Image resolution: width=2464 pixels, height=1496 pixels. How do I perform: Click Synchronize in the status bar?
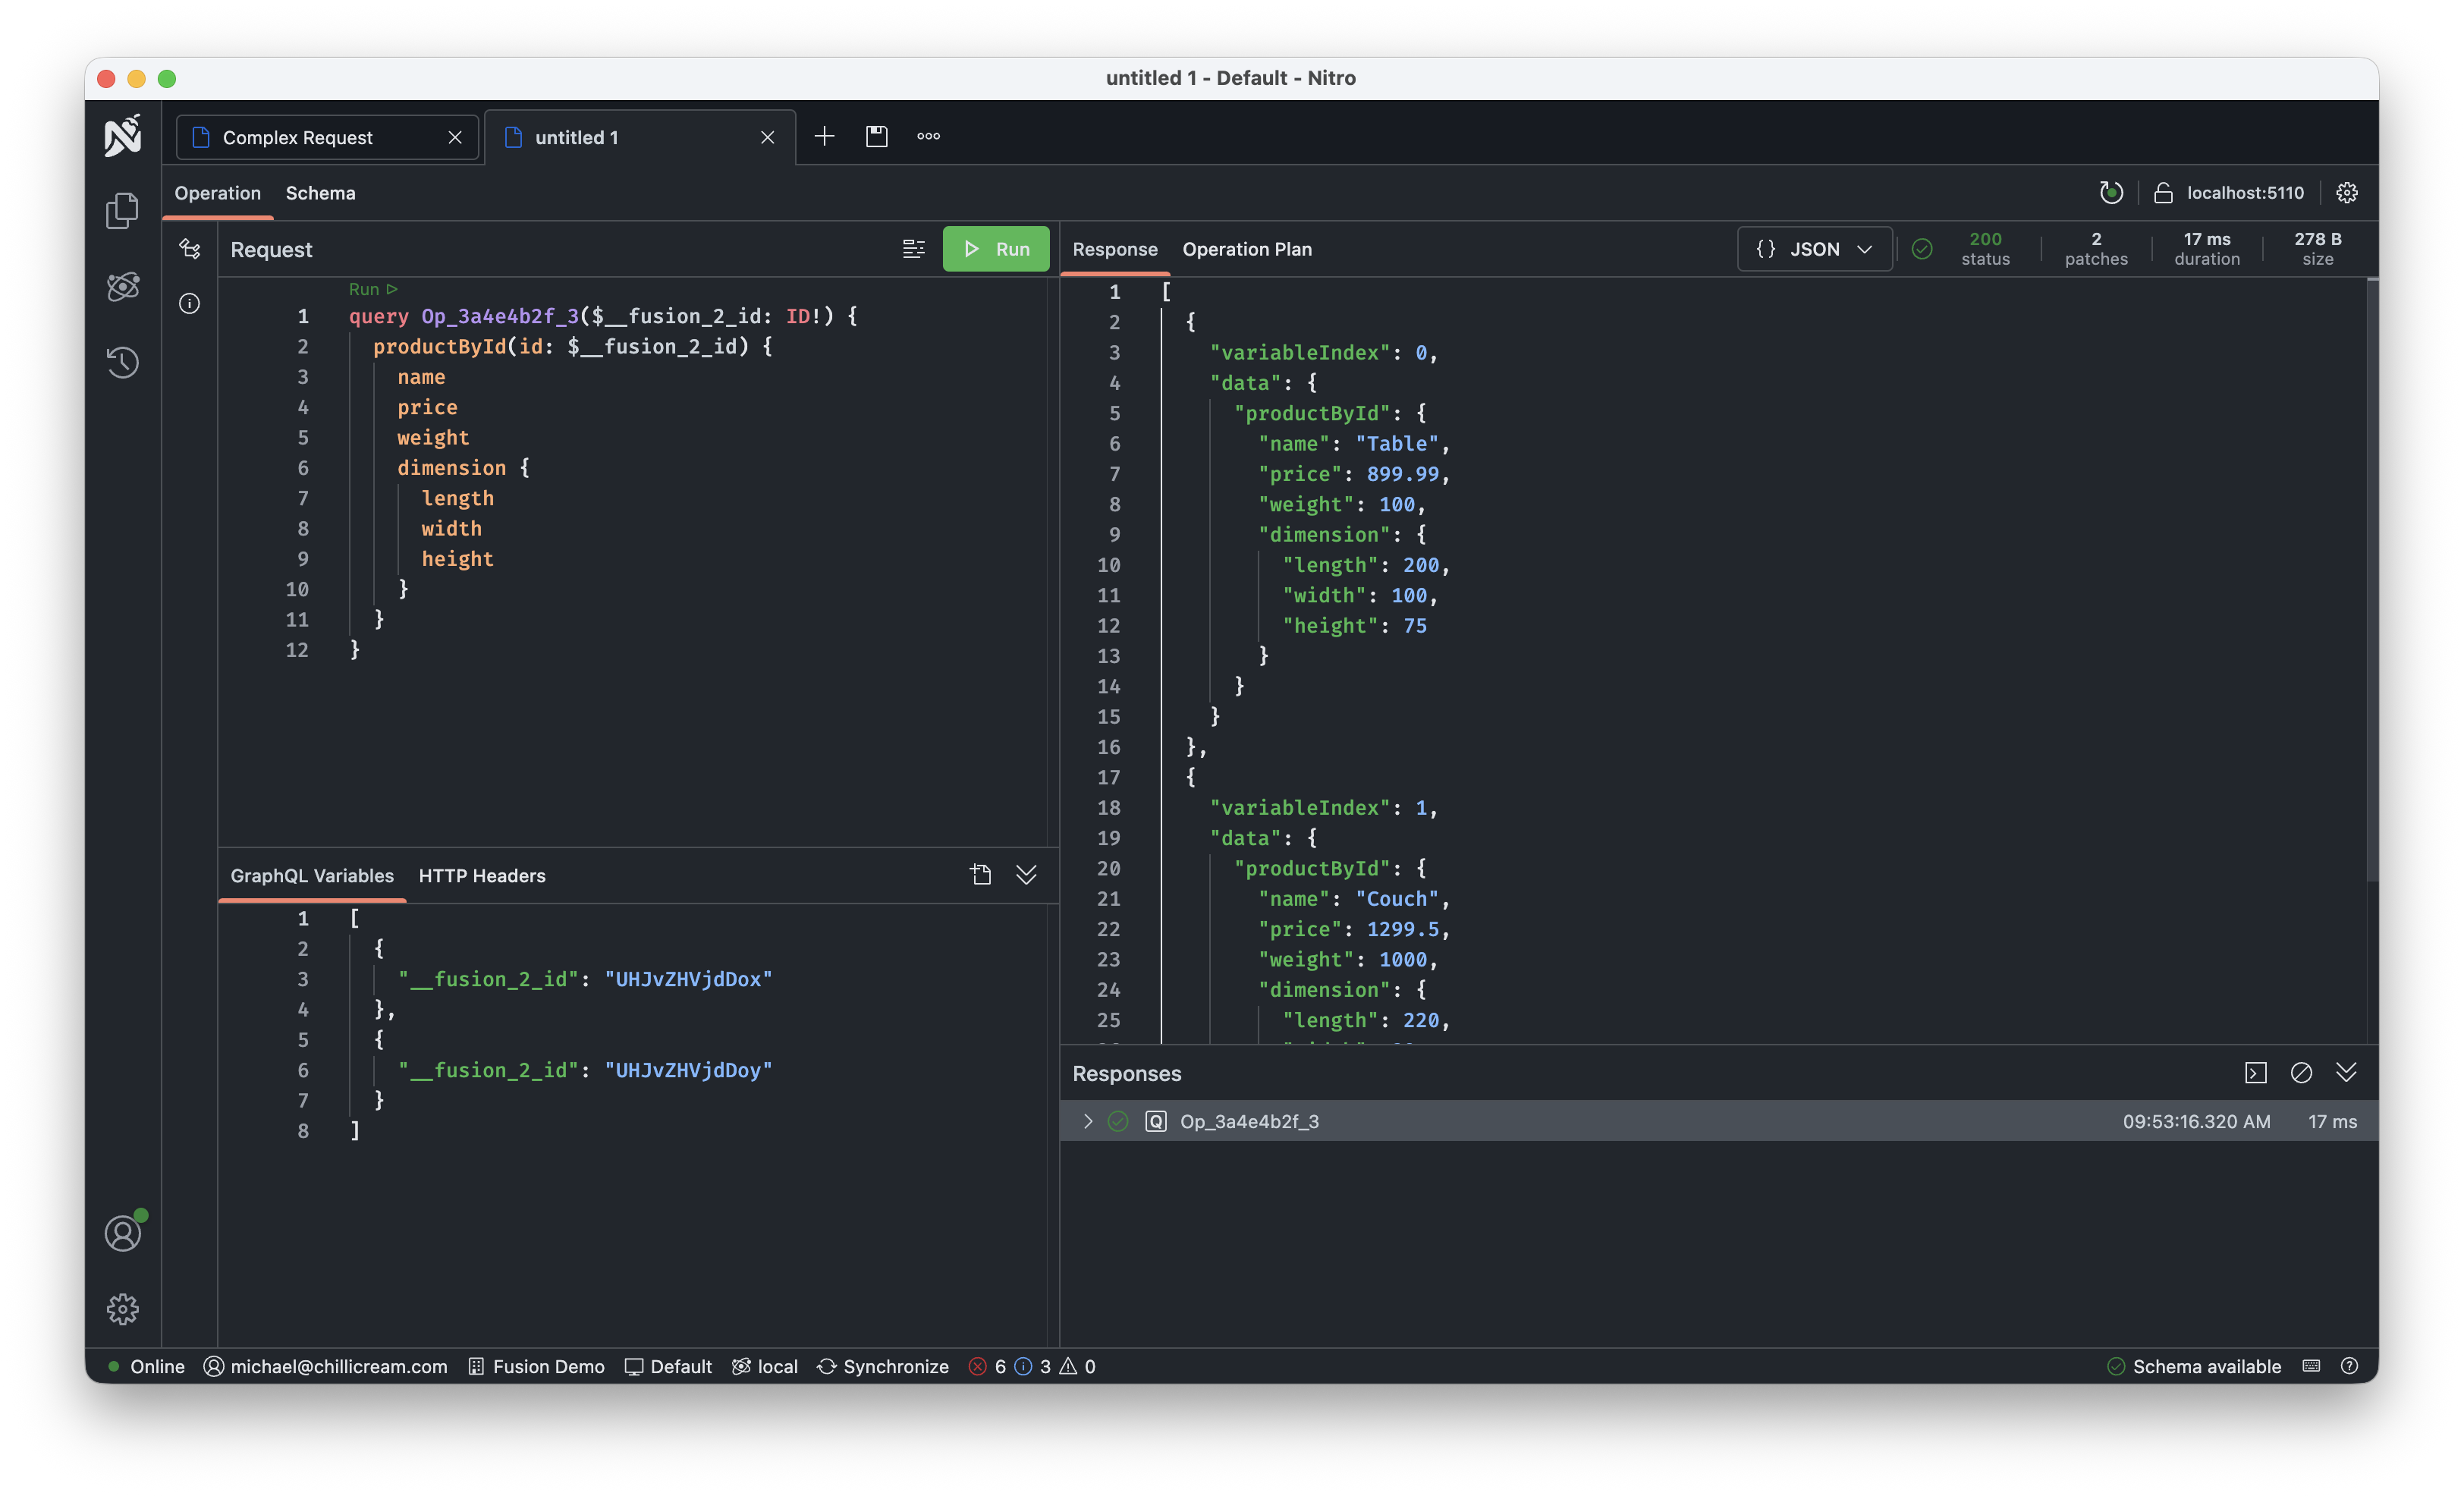(x=883, y=1366)
